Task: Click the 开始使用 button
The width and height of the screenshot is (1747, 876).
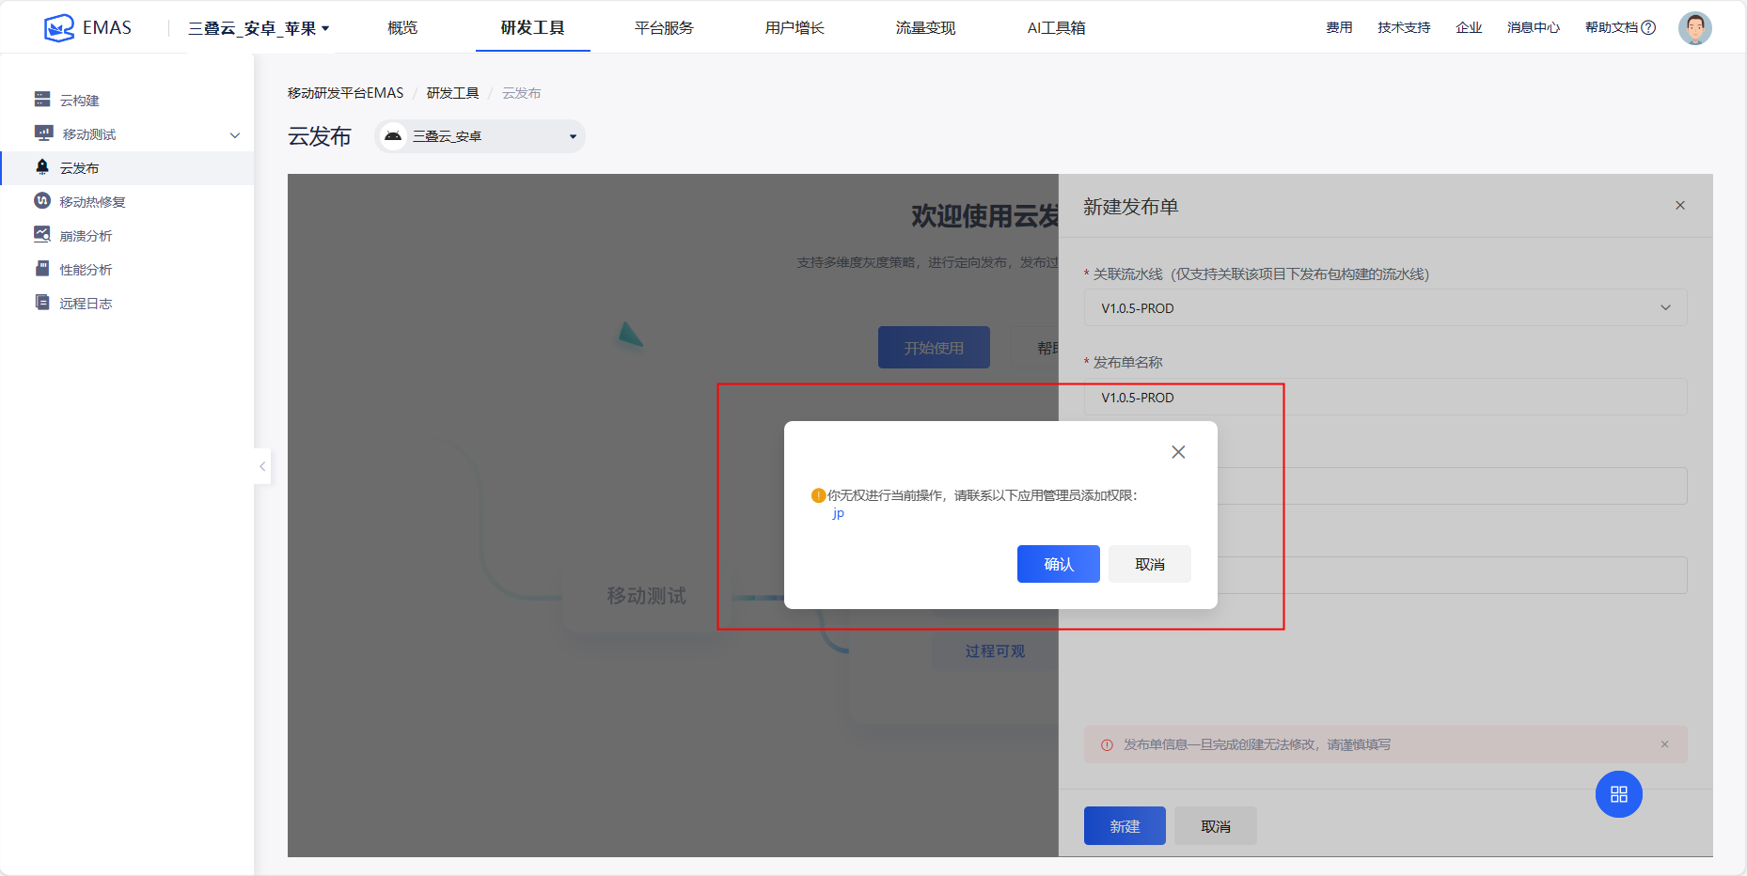Action: (934, 348)
